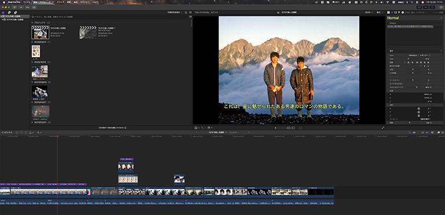This screenshot has height=215, width=445.
Task: Open timeline clip appearance icon
Action: point(432,133)
